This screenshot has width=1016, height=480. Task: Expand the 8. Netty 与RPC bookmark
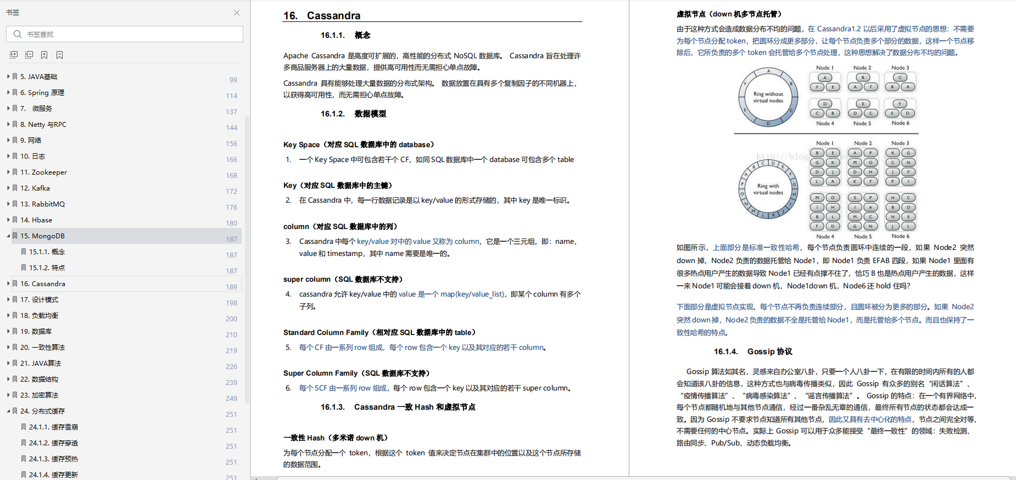(8, 125)
